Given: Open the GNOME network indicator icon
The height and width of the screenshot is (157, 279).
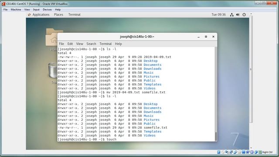Looking at the screenshot, I should 231,15.
